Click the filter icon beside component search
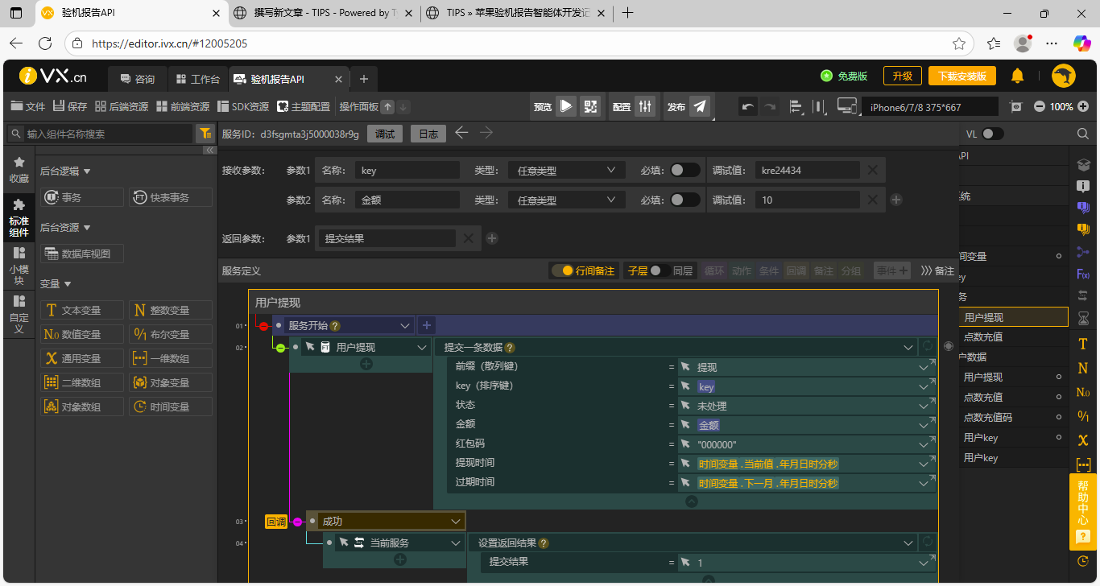Viewport: 1100px width, 586px height. pyautogui.click(x=205, y=134)
